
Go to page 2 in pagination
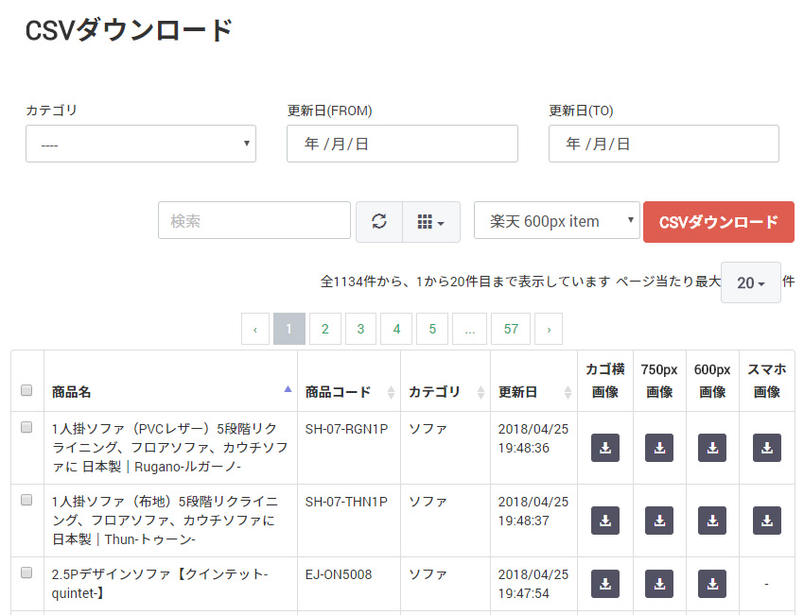point(325,329)
